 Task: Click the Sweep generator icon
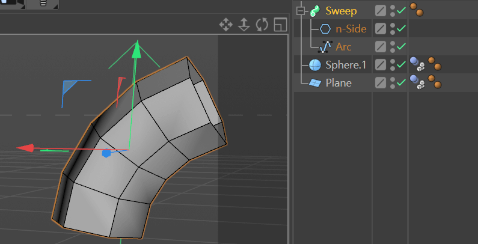coord(316,11)
